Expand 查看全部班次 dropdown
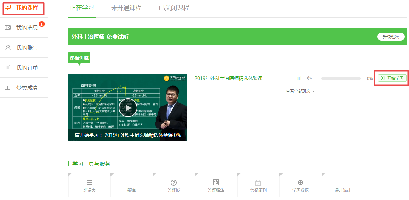Viewport: 409px width, 200px height. click(x=301, y=91)
